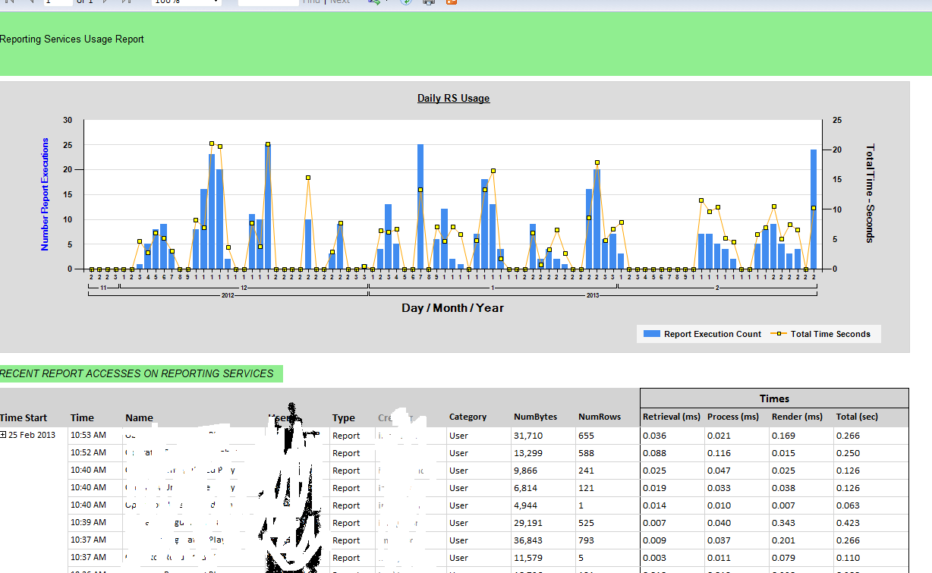Click the Number Report Executions axis title
This screenshot has width=932, height=573.
pyautogui.click(x=45, y=194)
